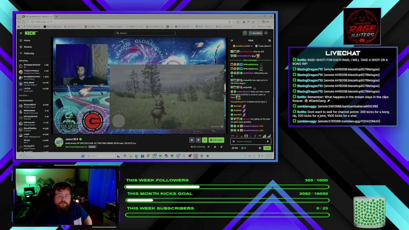Open chat settings gear icon

tap(260, 148)
